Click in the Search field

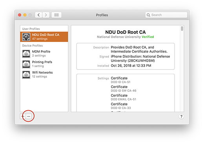click(166, 15)
